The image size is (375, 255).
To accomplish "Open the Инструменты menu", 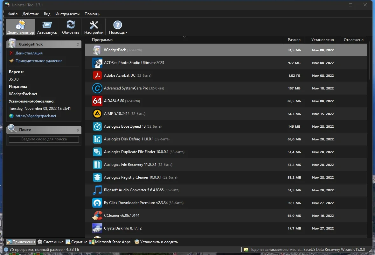I will click(67, 14).
